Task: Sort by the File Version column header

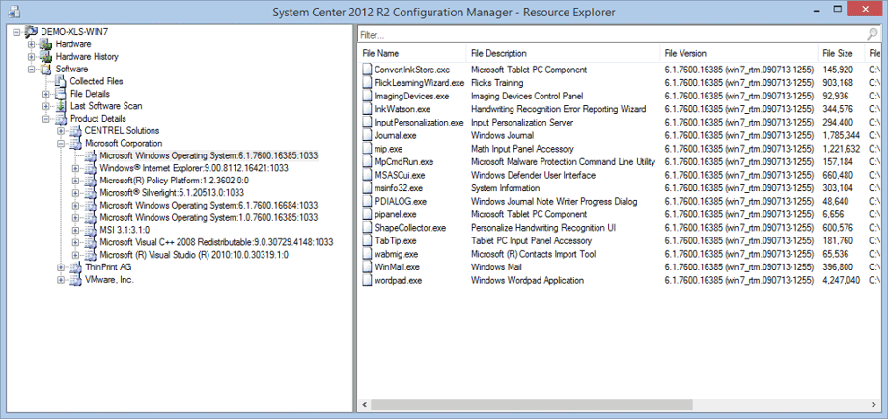Action: click(x=739, y=53)
